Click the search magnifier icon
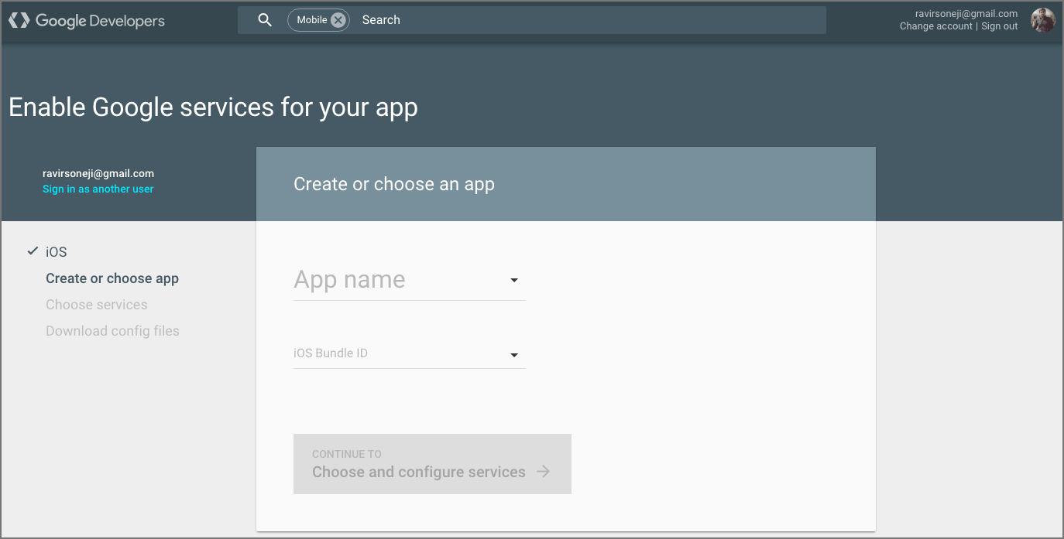The width and height of the screenshot is (1064, 539). click(x=264, y=19)
